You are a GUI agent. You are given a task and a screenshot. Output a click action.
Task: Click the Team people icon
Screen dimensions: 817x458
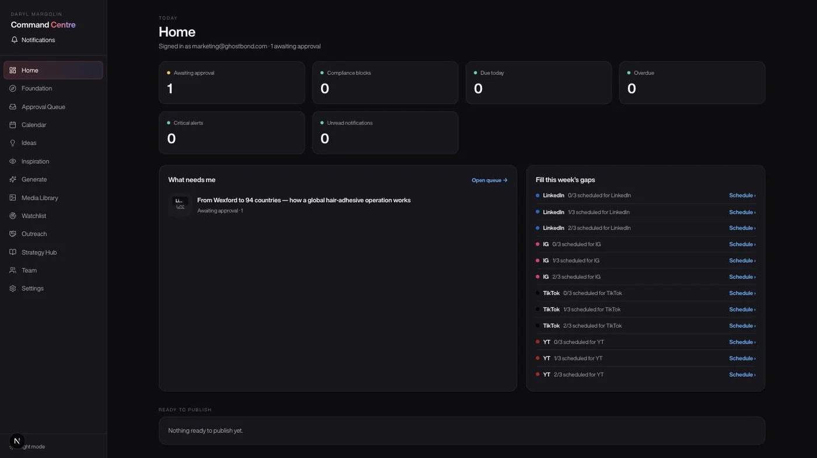click(13, 270)
